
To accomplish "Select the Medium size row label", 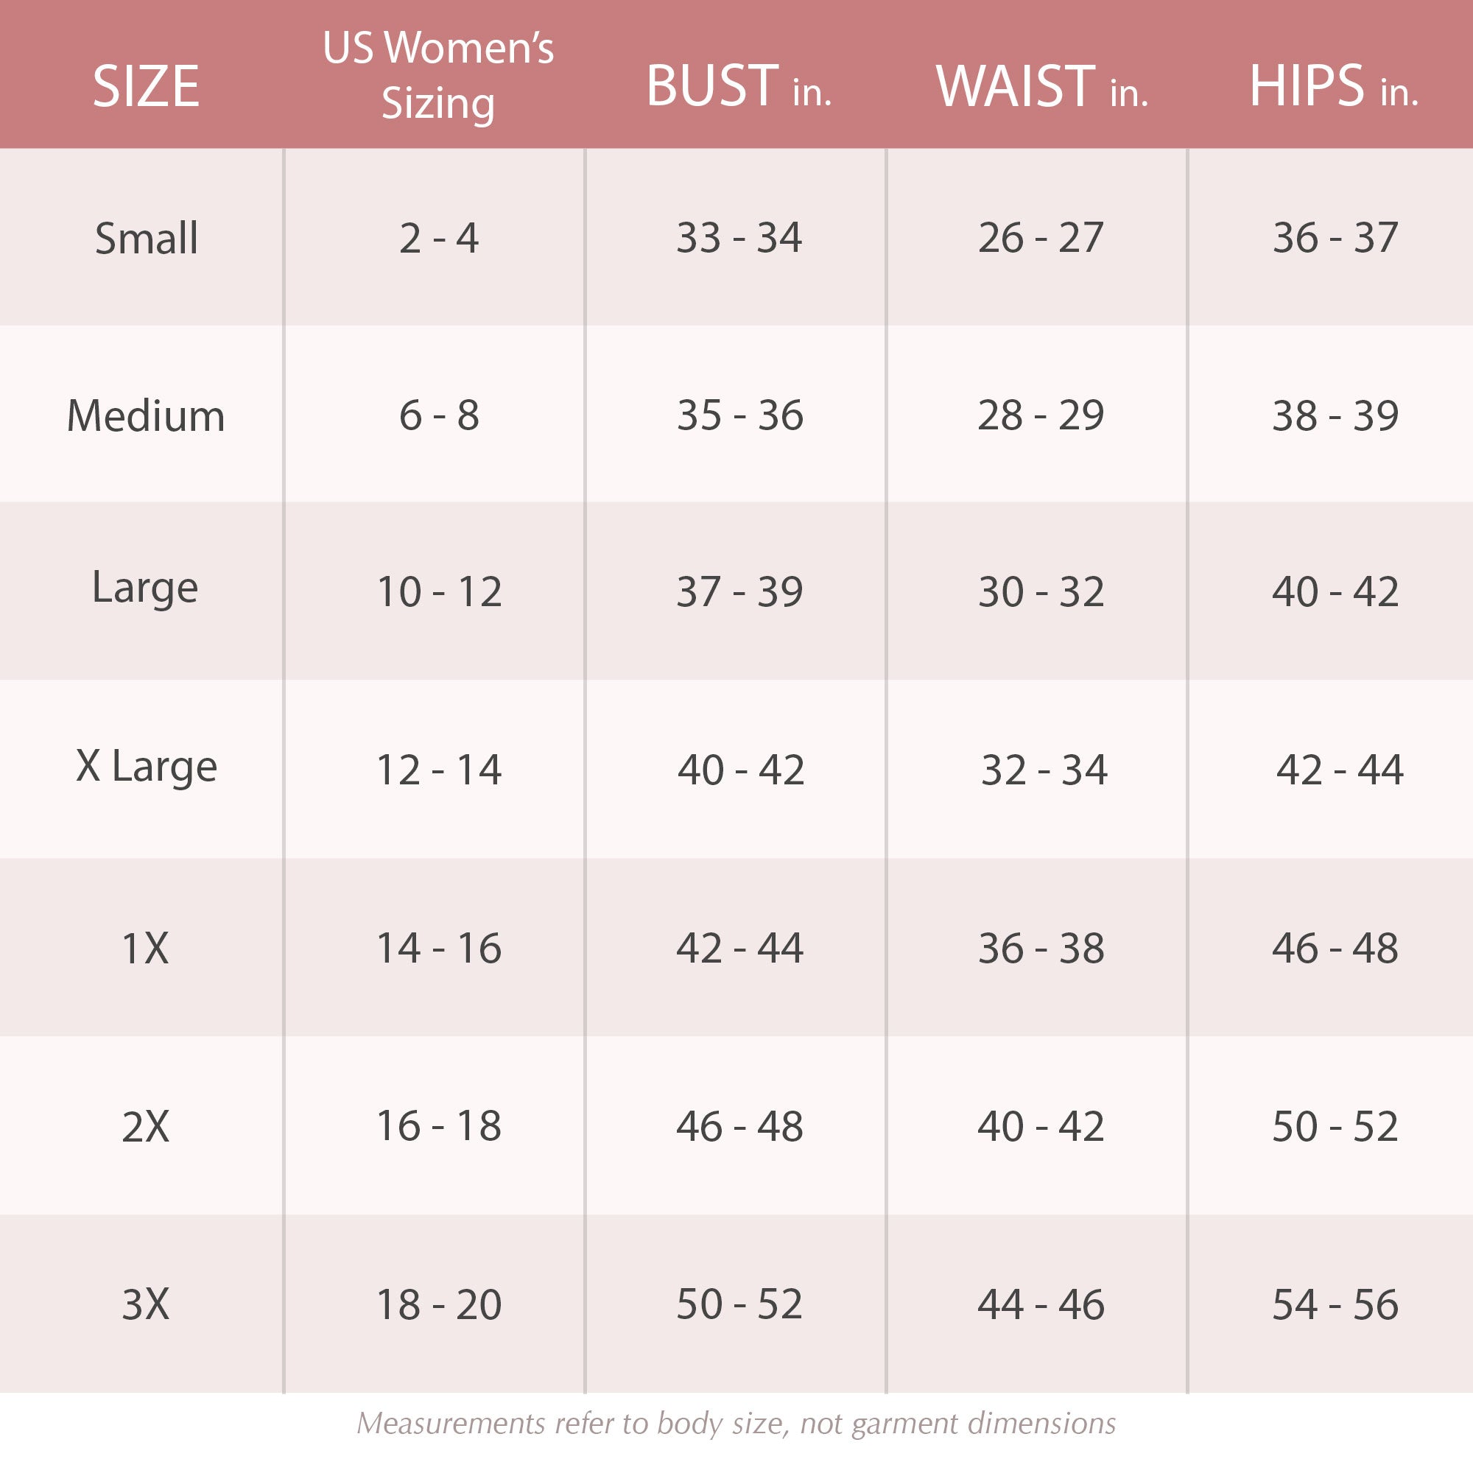I will (x=146, y=415).
